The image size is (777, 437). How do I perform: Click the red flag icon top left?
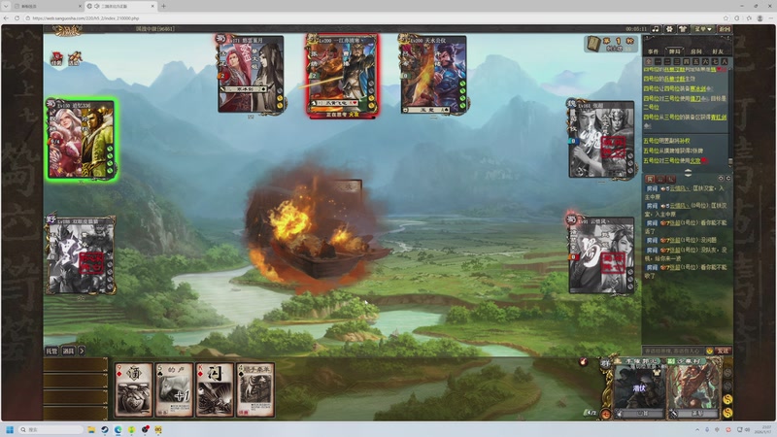56,58
